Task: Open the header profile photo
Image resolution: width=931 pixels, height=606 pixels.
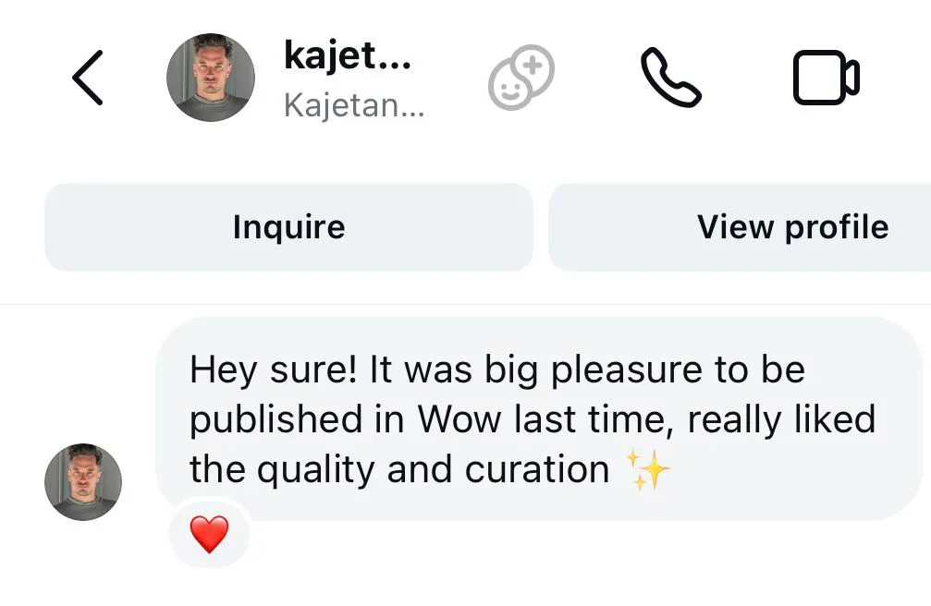Action: 210,78
